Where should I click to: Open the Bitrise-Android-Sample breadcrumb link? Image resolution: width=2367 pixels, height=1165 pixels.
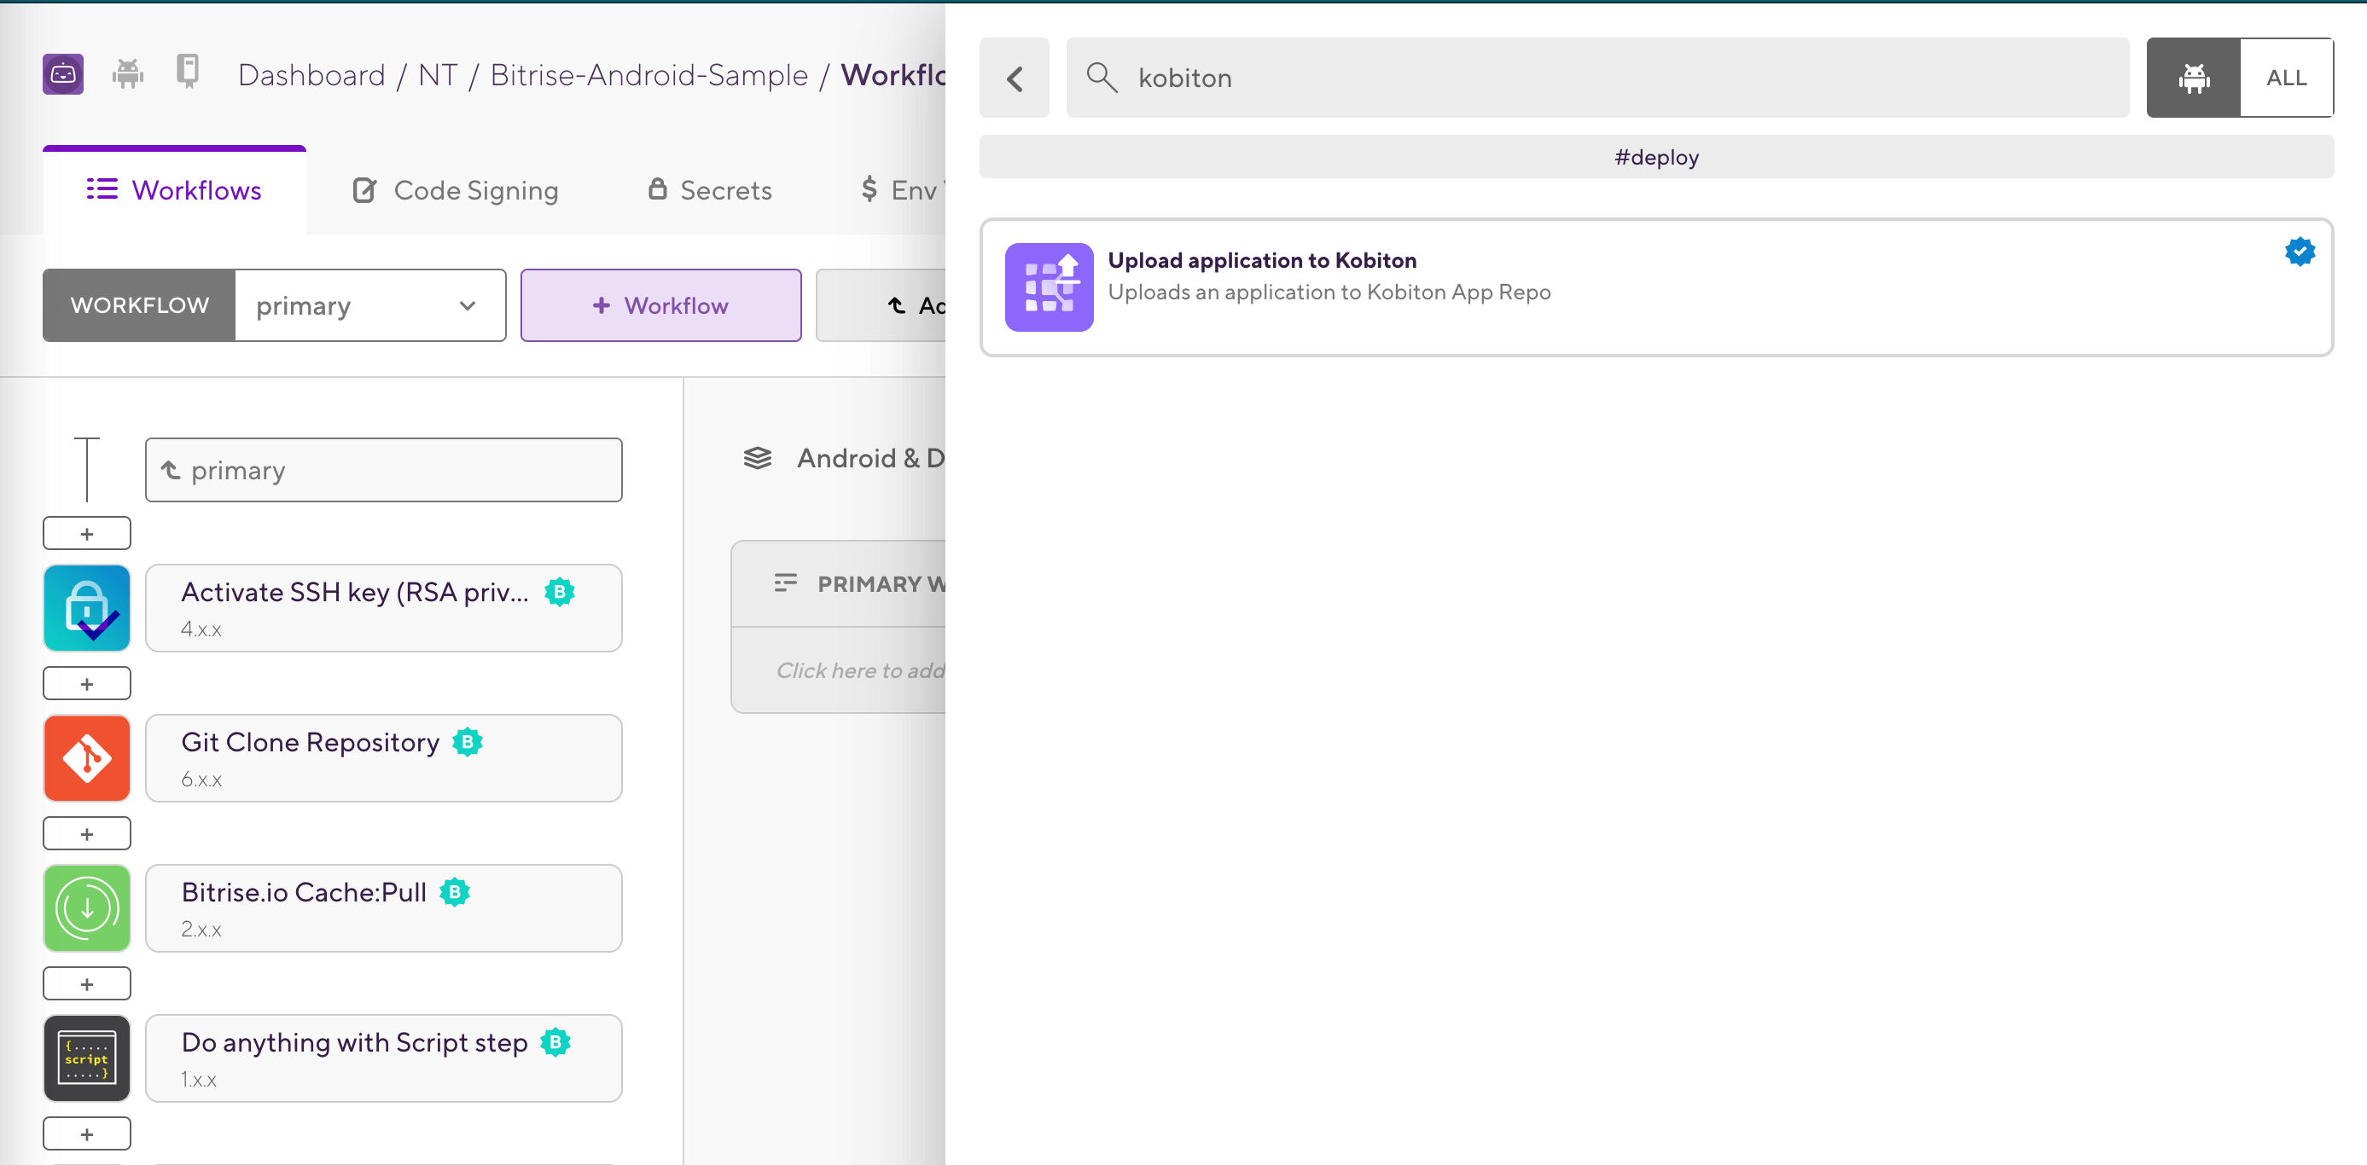[x=648, y=75]
